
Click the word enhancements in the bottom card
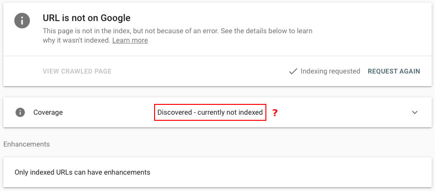point(128,172)
